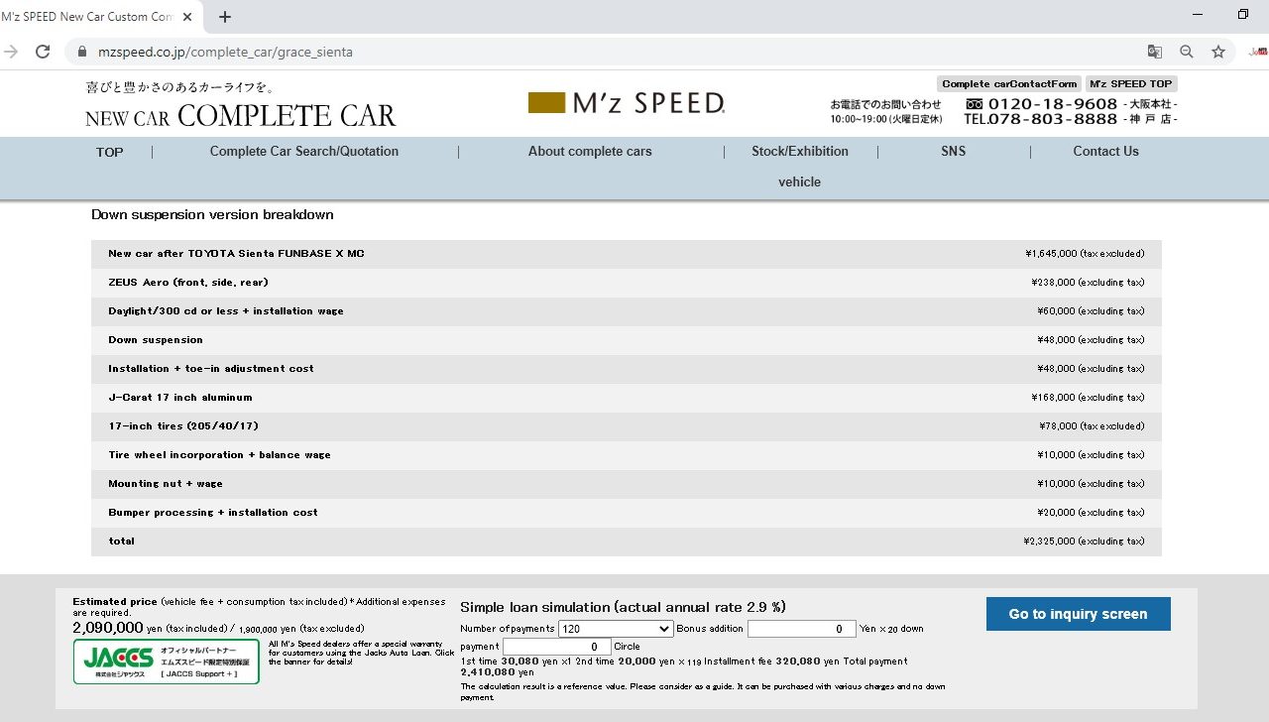The width and height of the screenshot is (1269, 722).
Task: Expand the Number of payments dropdown
Action: pyautogui.click(x=616, y=629)
